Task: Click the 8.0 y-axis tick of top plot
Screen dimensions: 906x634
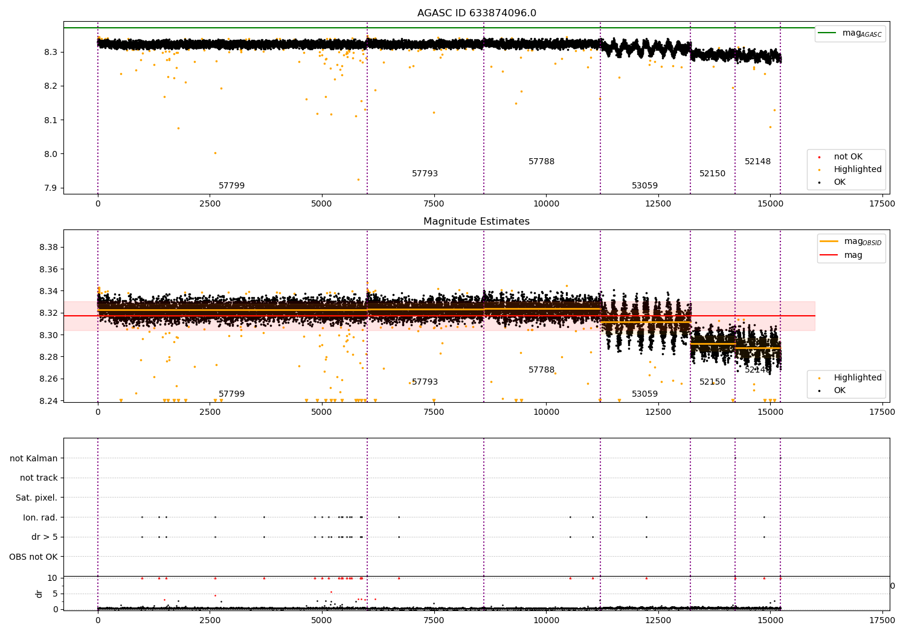Action: point(51,154)
